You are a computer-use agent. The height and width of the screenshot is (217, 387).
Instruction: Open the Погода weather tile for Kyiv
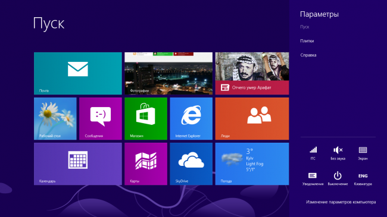pyautogui.click(x=252, y=164)
